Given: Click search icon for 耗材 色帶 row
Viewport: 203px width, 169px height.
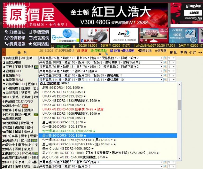Looking at the screenshot, I should click(x=165, y=166).
